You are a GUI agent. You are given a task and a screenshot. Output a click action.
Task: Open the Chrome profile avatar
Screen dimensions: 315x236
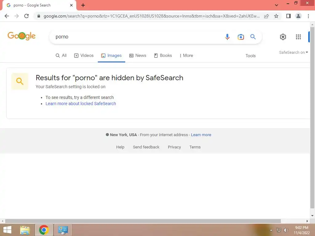298,16
